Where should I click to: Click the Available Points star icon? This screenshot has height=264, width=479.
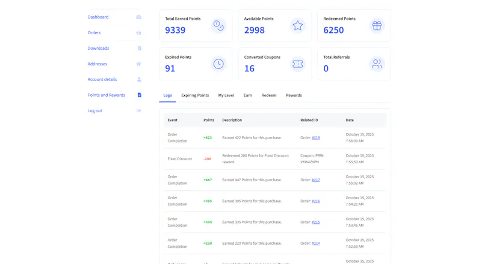[297, 26]
